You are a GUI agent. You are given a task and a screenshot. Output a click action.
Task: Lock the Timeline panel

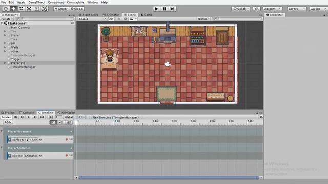click(257, 113)
